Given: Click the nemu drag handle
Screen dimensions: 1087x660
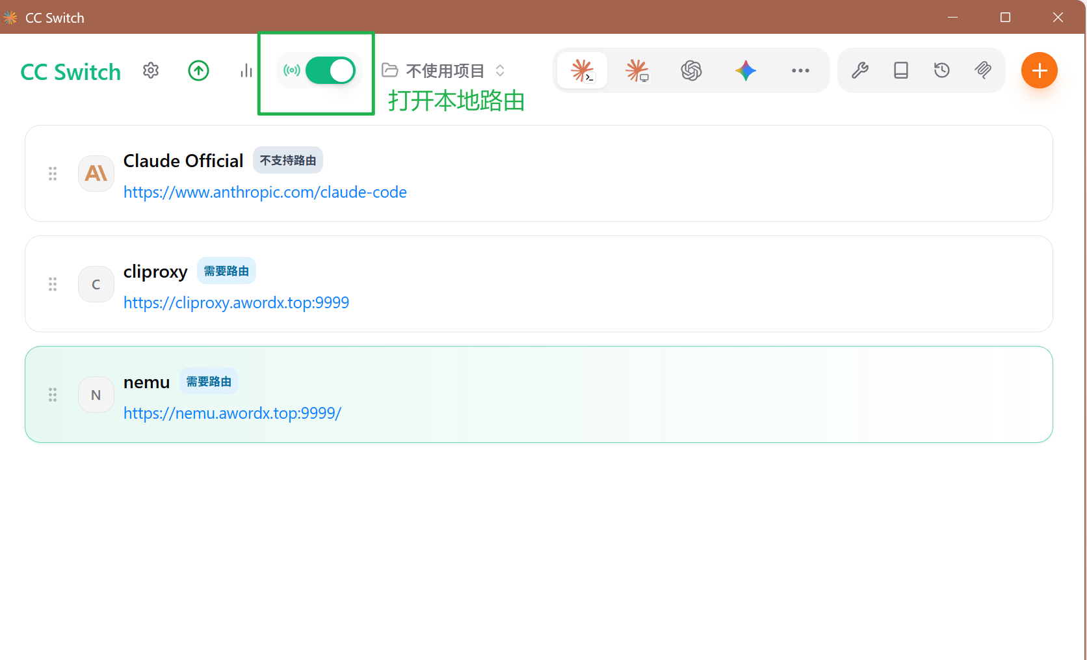Looking at the screenshot, I should tap(53, 395).
